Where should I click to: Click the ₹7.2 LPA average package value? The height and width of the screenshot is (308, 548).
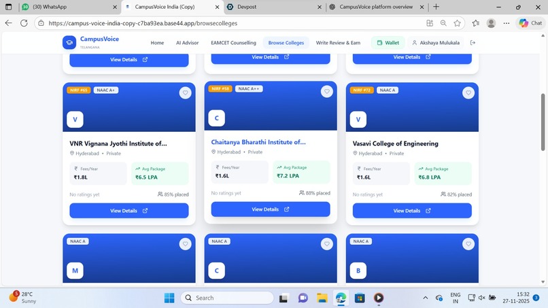click(288, 176)
